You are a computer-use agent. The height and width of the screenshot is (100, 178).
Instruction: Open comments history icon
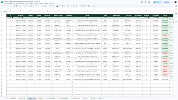[145, 2]
